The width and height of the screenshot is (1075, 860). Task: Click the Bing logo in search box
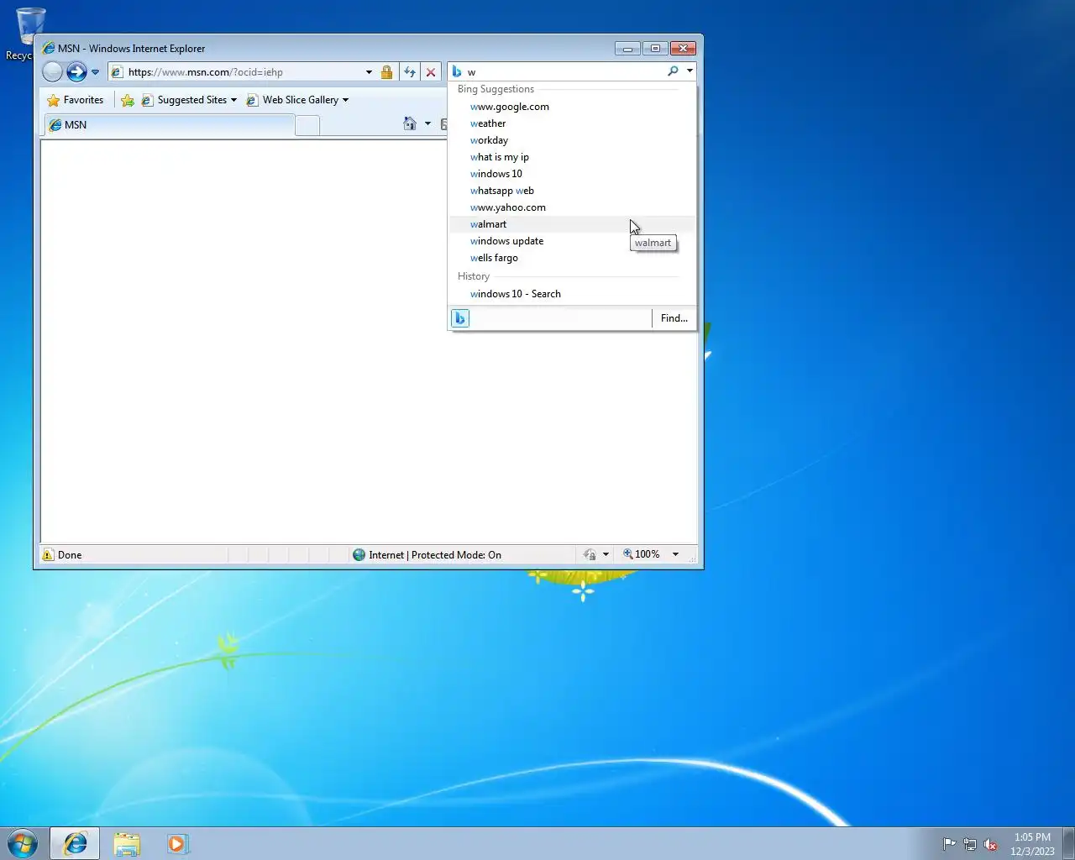click(457, 71)
